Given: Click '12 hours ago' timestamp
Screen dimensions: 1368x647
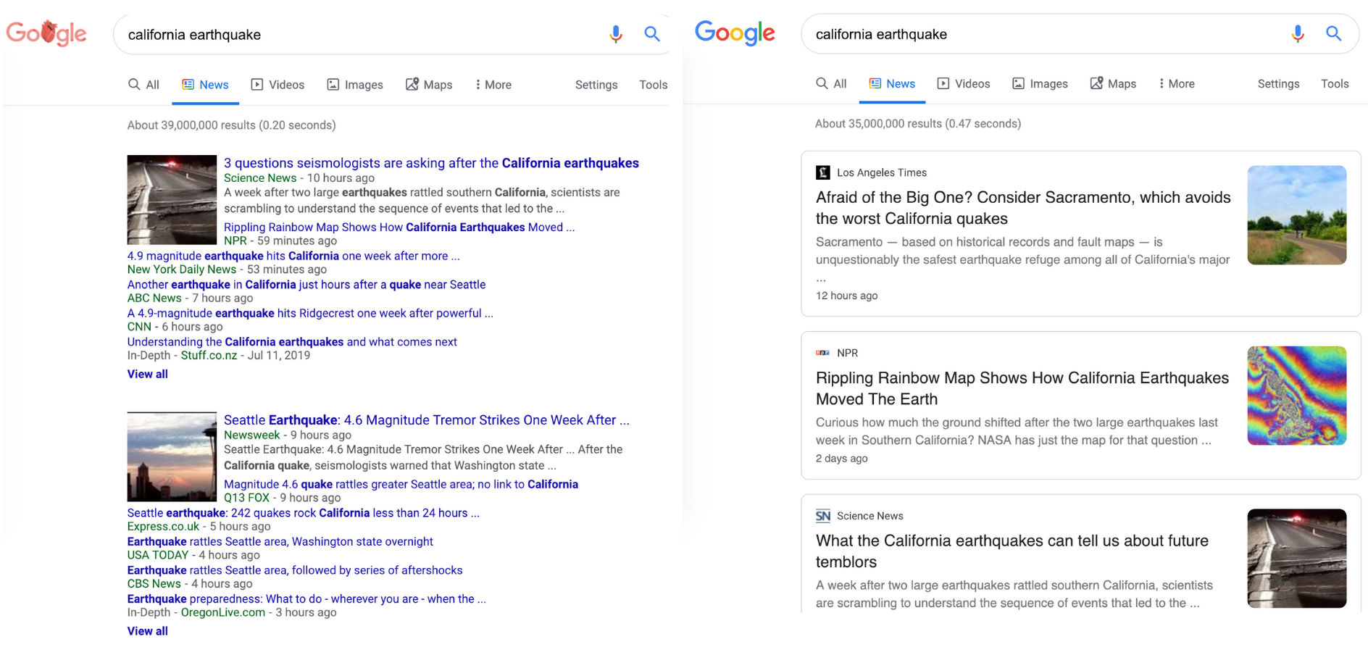Looking at the screenshot, I should click(x=847, y=296).
